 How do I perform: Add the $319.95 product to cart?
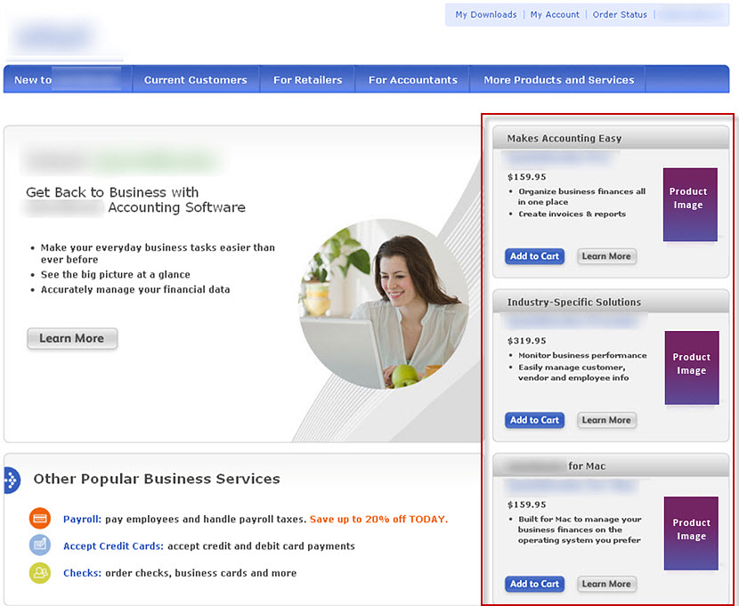[x=534, y=419]
